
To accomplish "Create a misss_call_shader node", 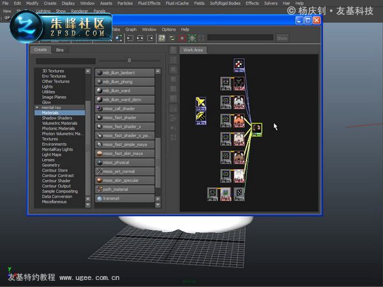I will click(x=125, y=108).
